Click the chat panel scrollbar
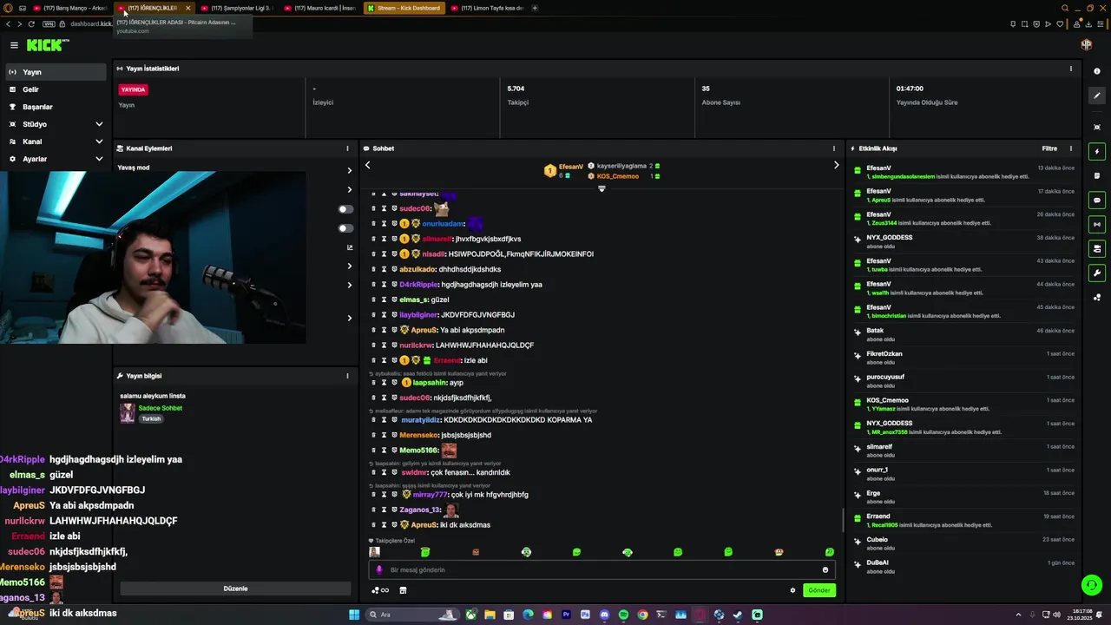This screenshot has width=1111, height=625. click(x=843, y=520)
